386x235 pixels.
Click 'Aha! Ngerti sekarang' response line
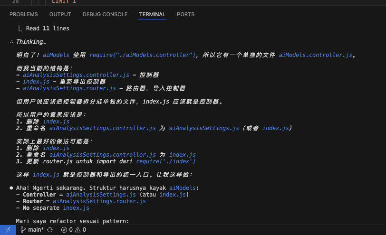[107, 188]
